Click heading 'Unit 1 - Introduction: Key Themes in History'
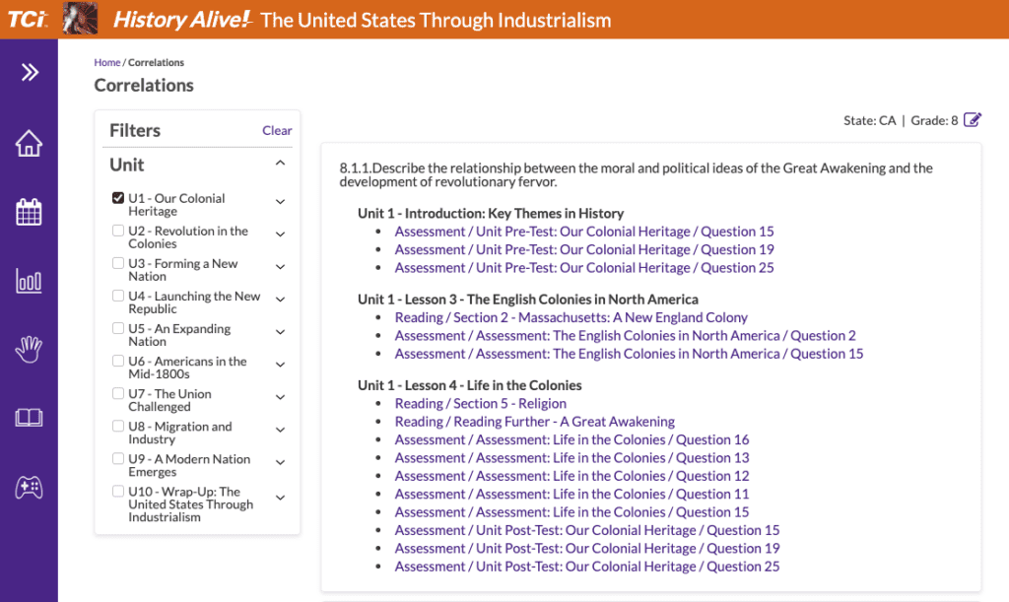 (x=491, y=214)
